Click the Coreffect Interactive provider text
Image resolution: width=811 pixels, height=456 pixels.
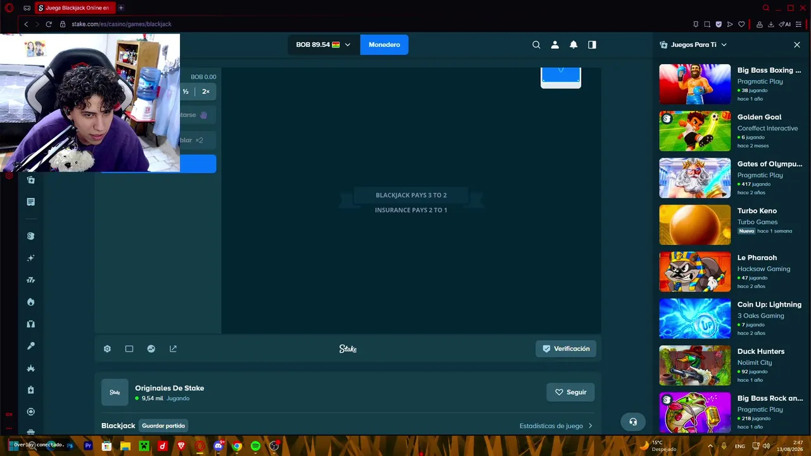pos(767,129)
